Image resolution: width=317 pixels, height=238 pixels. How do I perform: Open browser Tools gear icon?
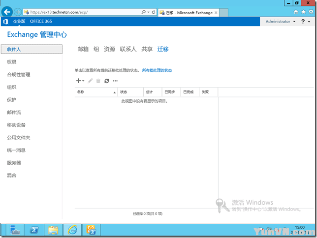pos(311,12)
